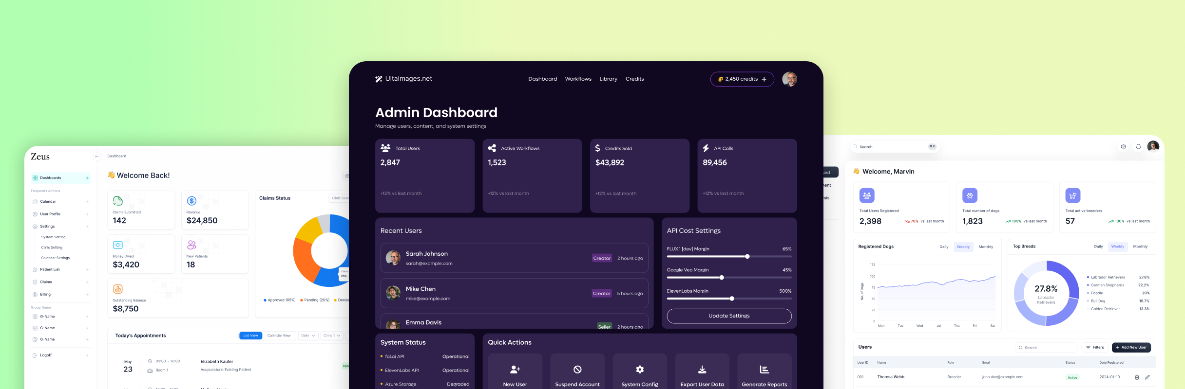Click the Export User Data download icon

tap(702, 370)
